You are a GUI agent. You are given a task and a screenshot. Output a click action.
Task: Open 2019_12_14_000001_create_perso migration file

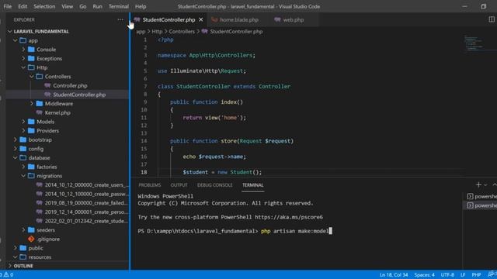pos(86,212)
